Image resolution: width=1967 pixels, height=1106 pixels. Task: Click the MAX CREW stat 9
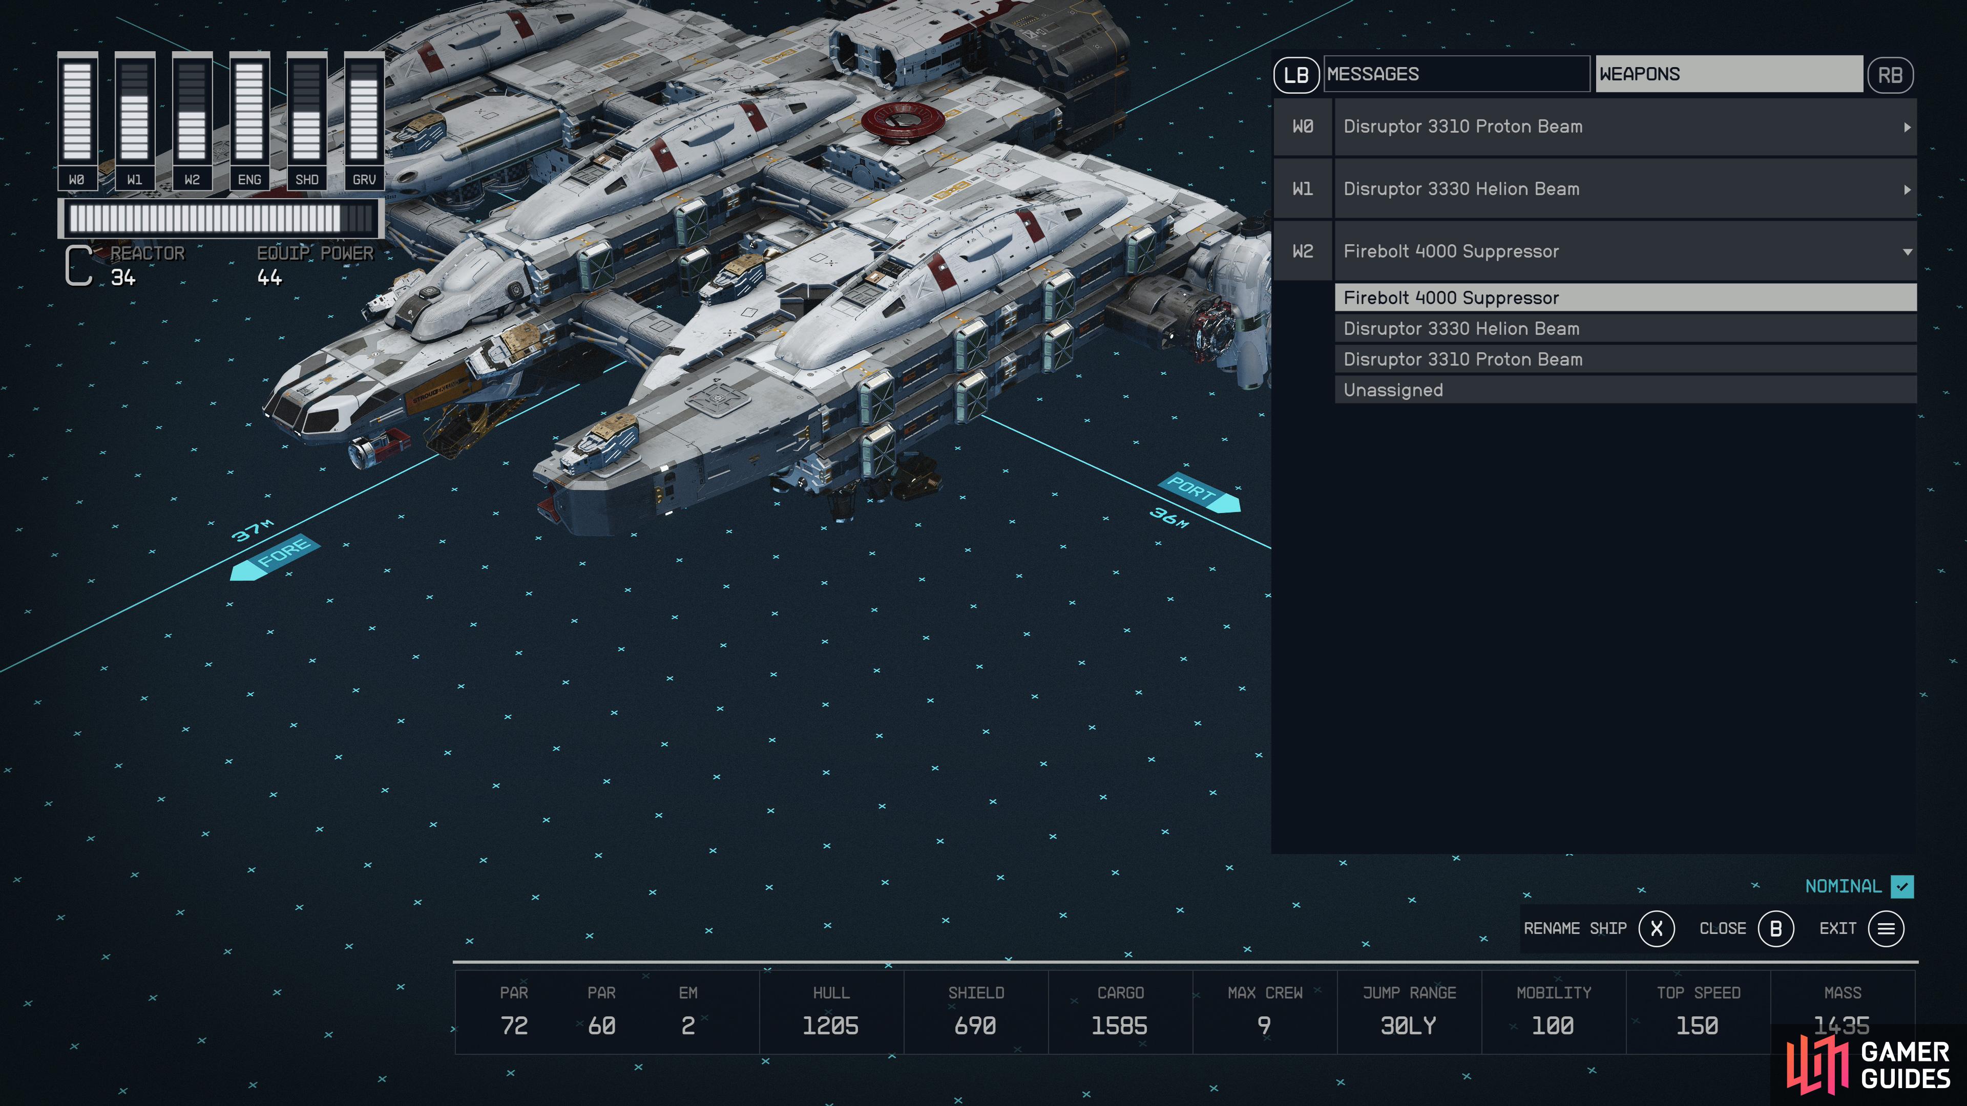(1265, 1026)
